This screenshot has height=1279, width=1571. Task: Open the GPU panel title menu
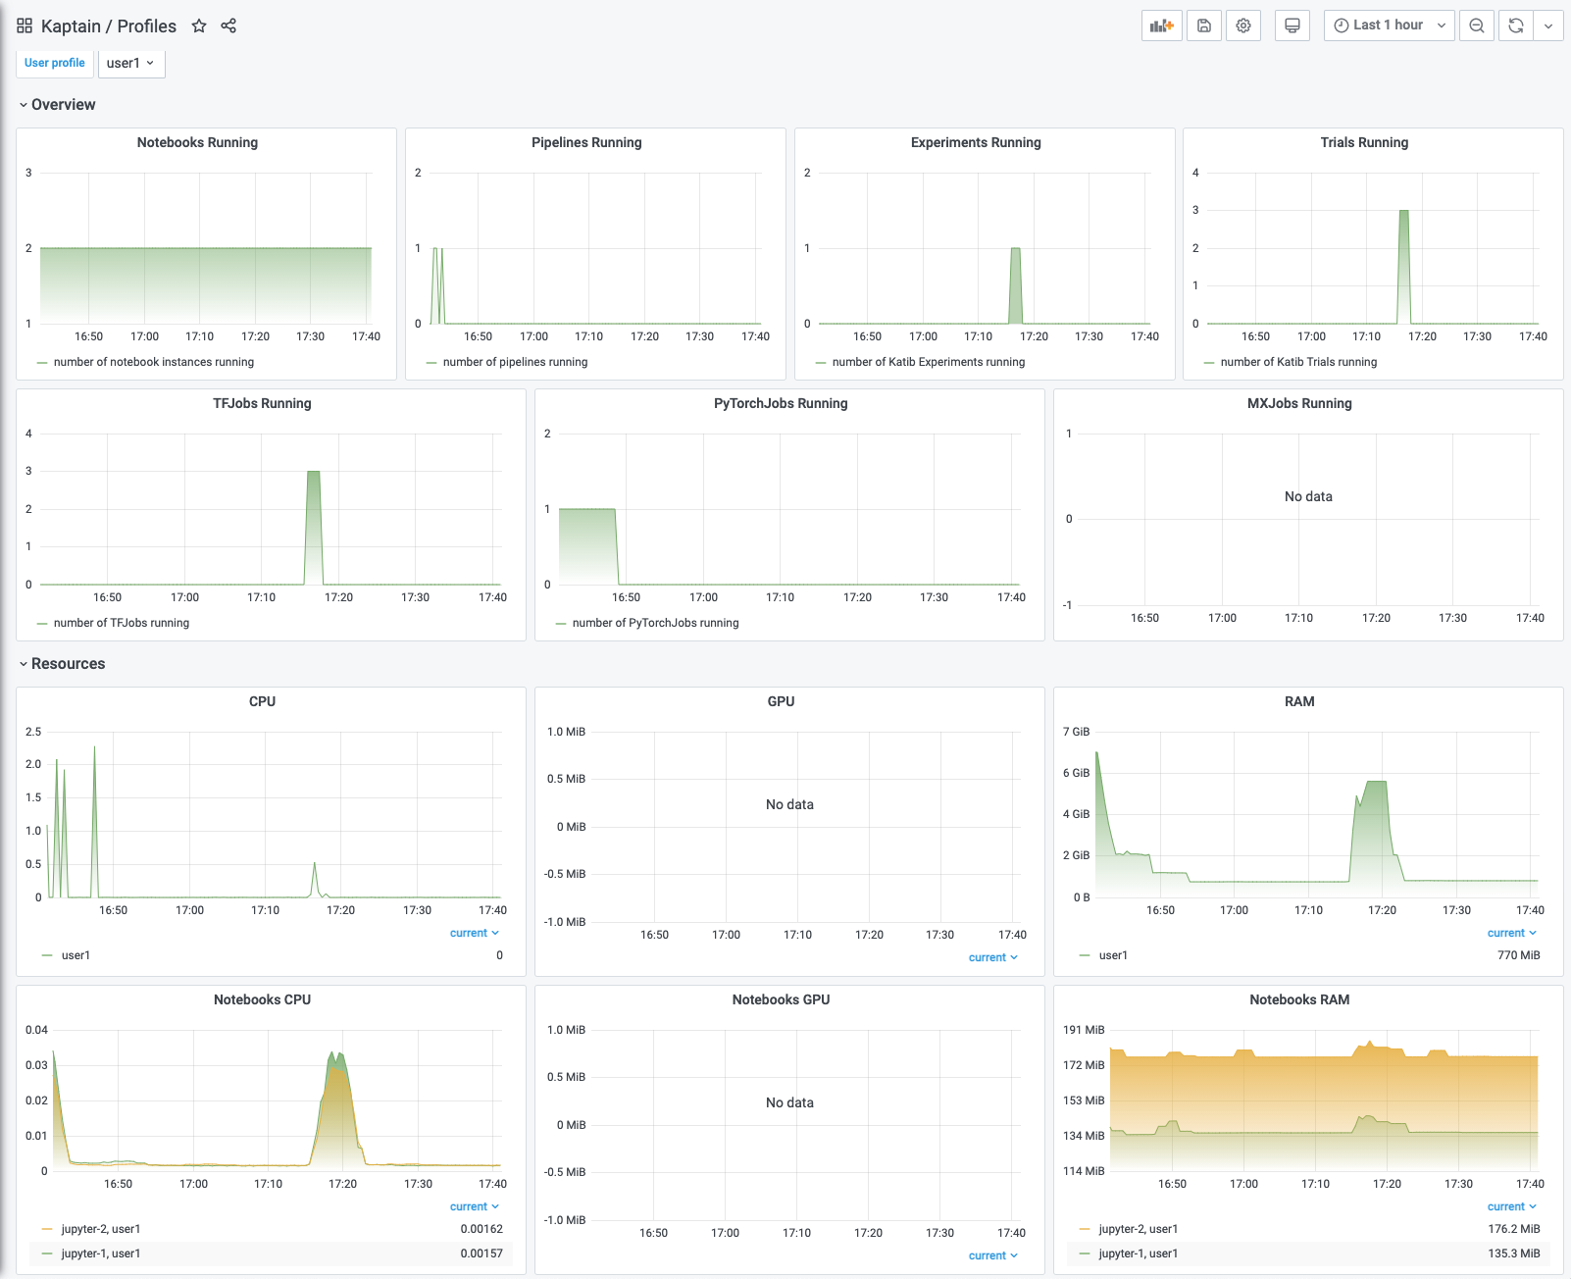(781, 701)
